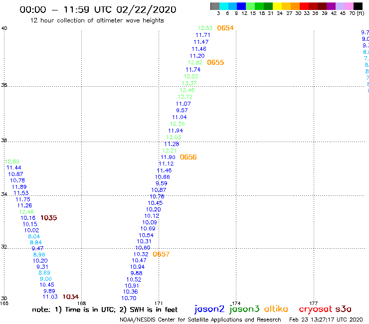Click the green value 12.26
The width and height of the screenshot is (369, 324).
(x=177, y=124)
